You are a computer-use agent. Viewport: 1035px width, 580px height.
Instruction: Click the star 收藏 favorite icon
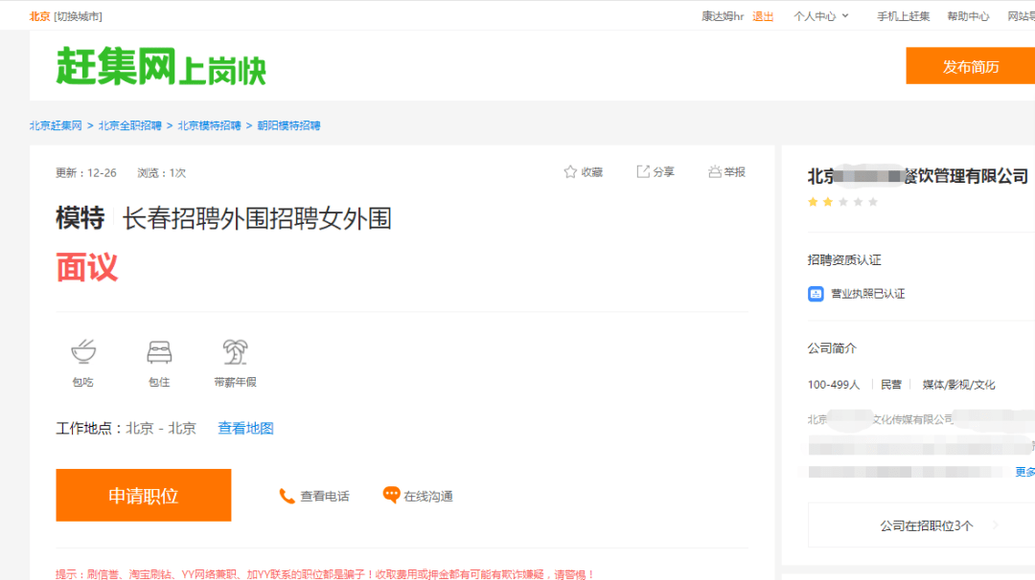coord(570,172)
